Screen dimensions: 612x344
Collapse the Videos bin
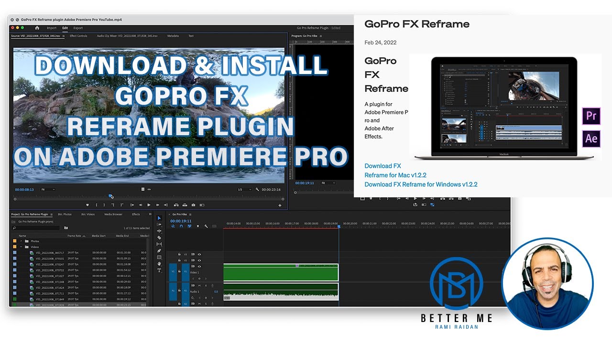(21, 247)
